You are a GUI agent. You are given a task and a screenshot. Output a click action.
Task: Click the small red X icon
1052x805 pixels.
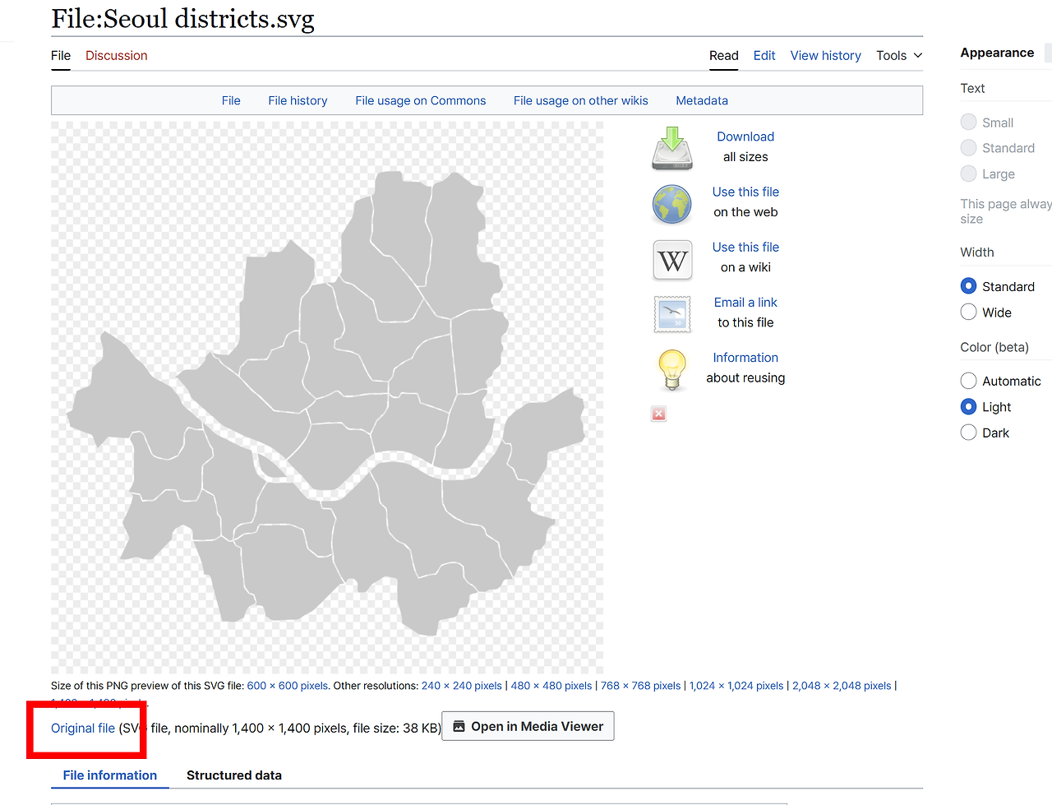(658, 414)
